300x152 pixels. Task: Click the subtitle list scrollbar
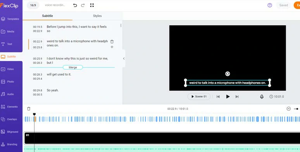[x=121, y=26]
